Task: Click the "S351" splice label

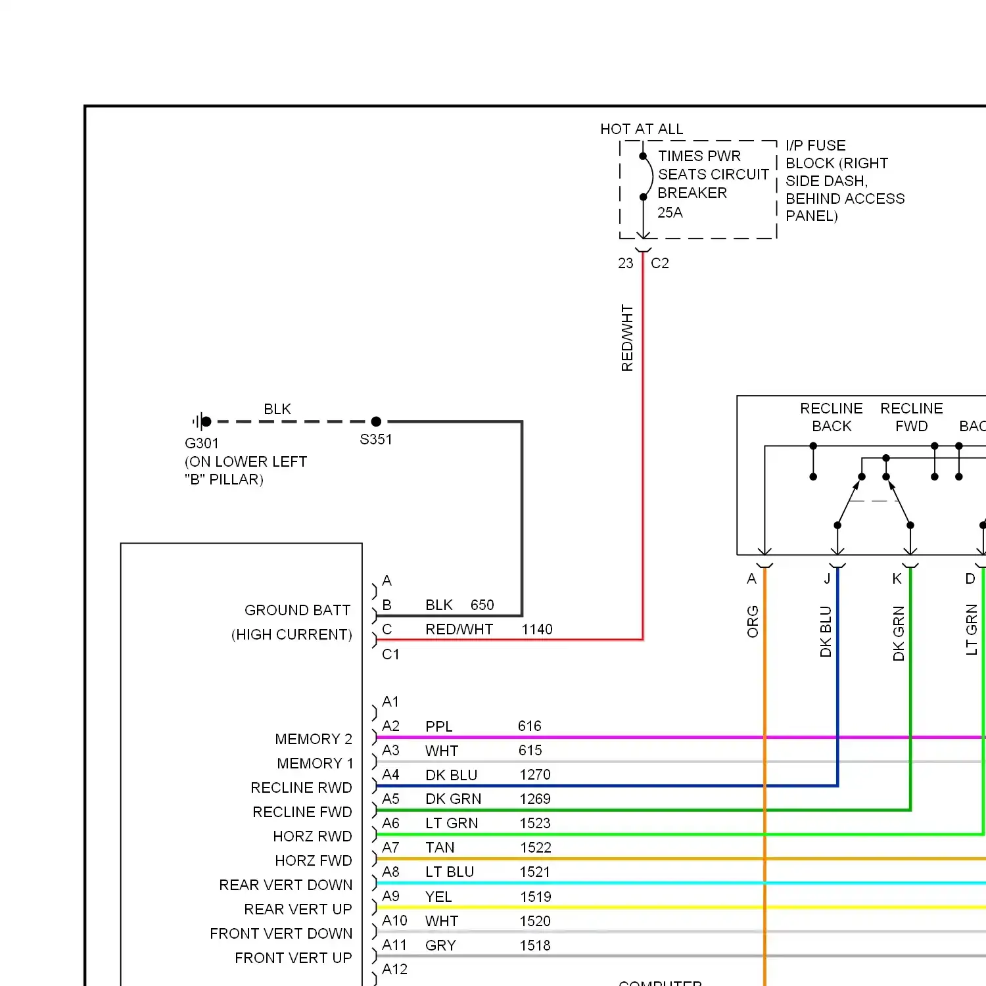Action: 376,439
